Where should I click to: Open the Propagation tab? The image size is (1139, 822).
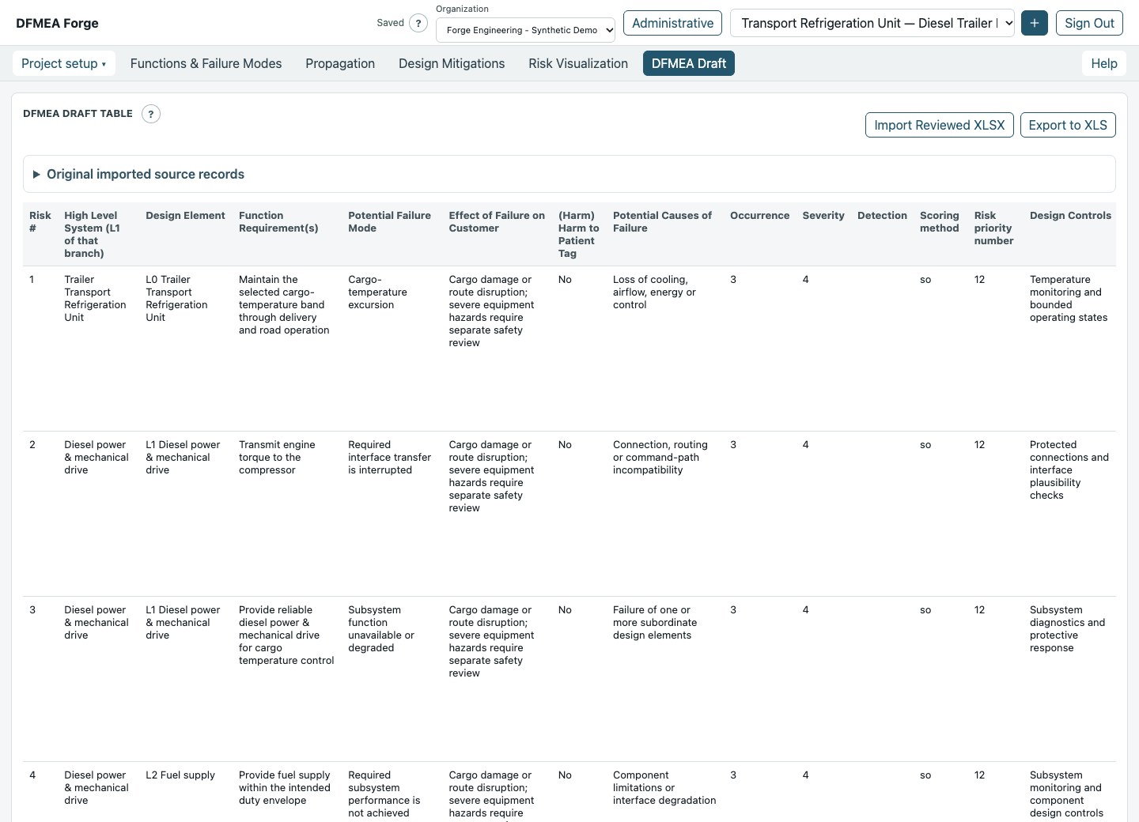(x=340, y=63)
